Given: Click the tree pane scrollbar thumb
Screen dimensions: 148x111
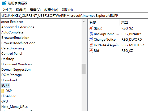Looking at the screenshot, I should pos(83,69).
